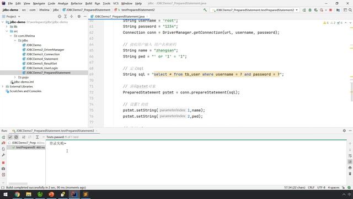Viewport: 353px width, 199px height.
Task: Open the VCS menu
Action: [x=116, y=3]
